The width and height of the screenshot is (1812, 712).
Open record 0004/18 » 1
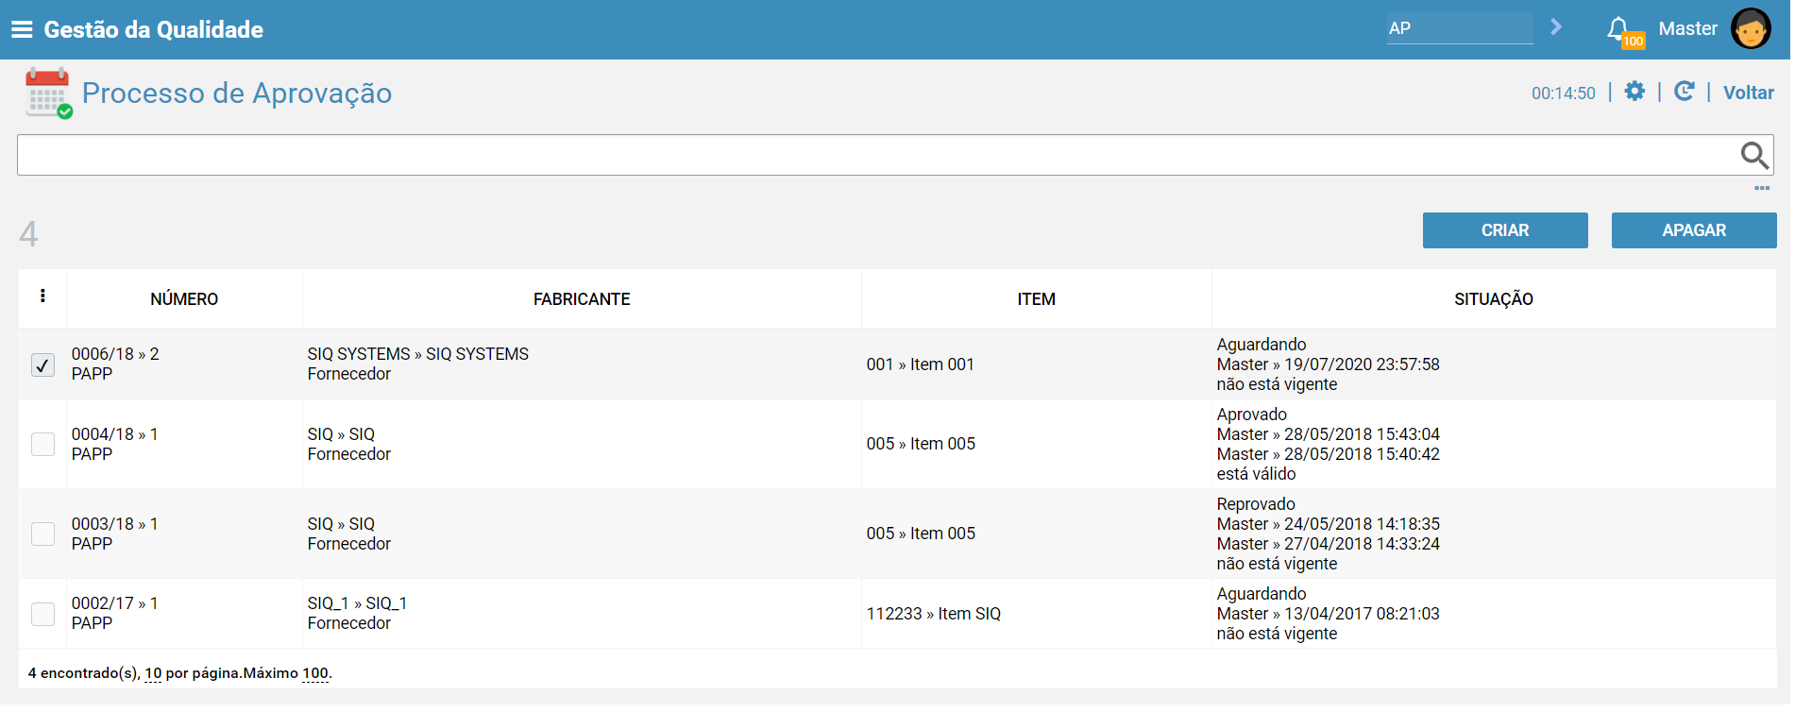pyautogui.click(x=115, y=434)
